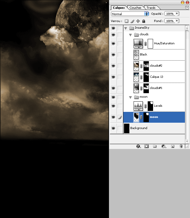This screenshot has height=218, width=190.
Task: Click lock transparent pixels icon
Action: (x=126, y=21)
